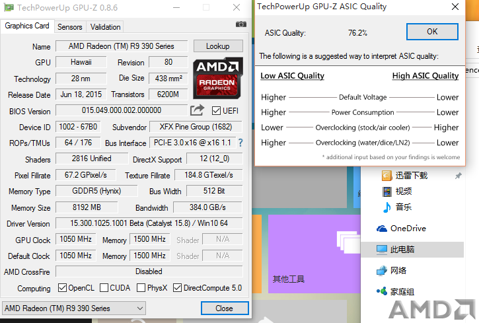This screenshot has height=323, width=479.
Task: Click the Pixel Fillrate 67.2 GPixel/s field
Action: (85, 175)
